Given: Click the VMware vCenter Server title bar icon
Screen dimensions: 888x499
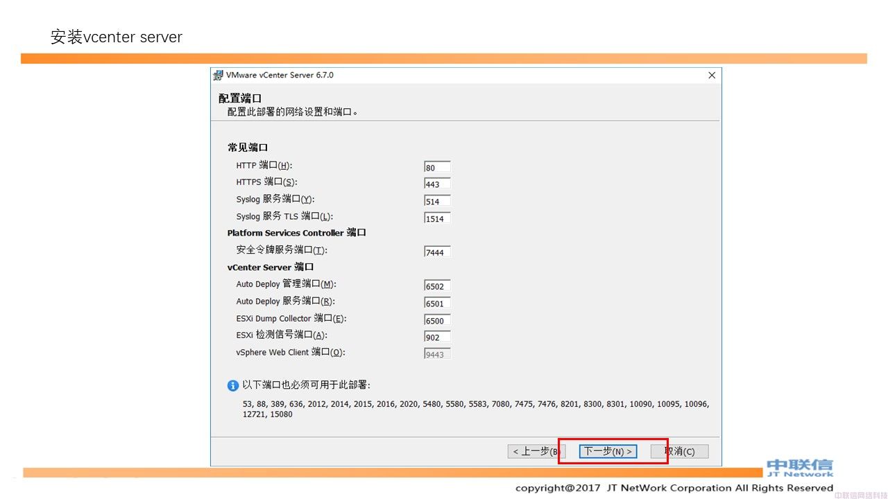Looking at the screenshot, I should click(x=218, y=75).
